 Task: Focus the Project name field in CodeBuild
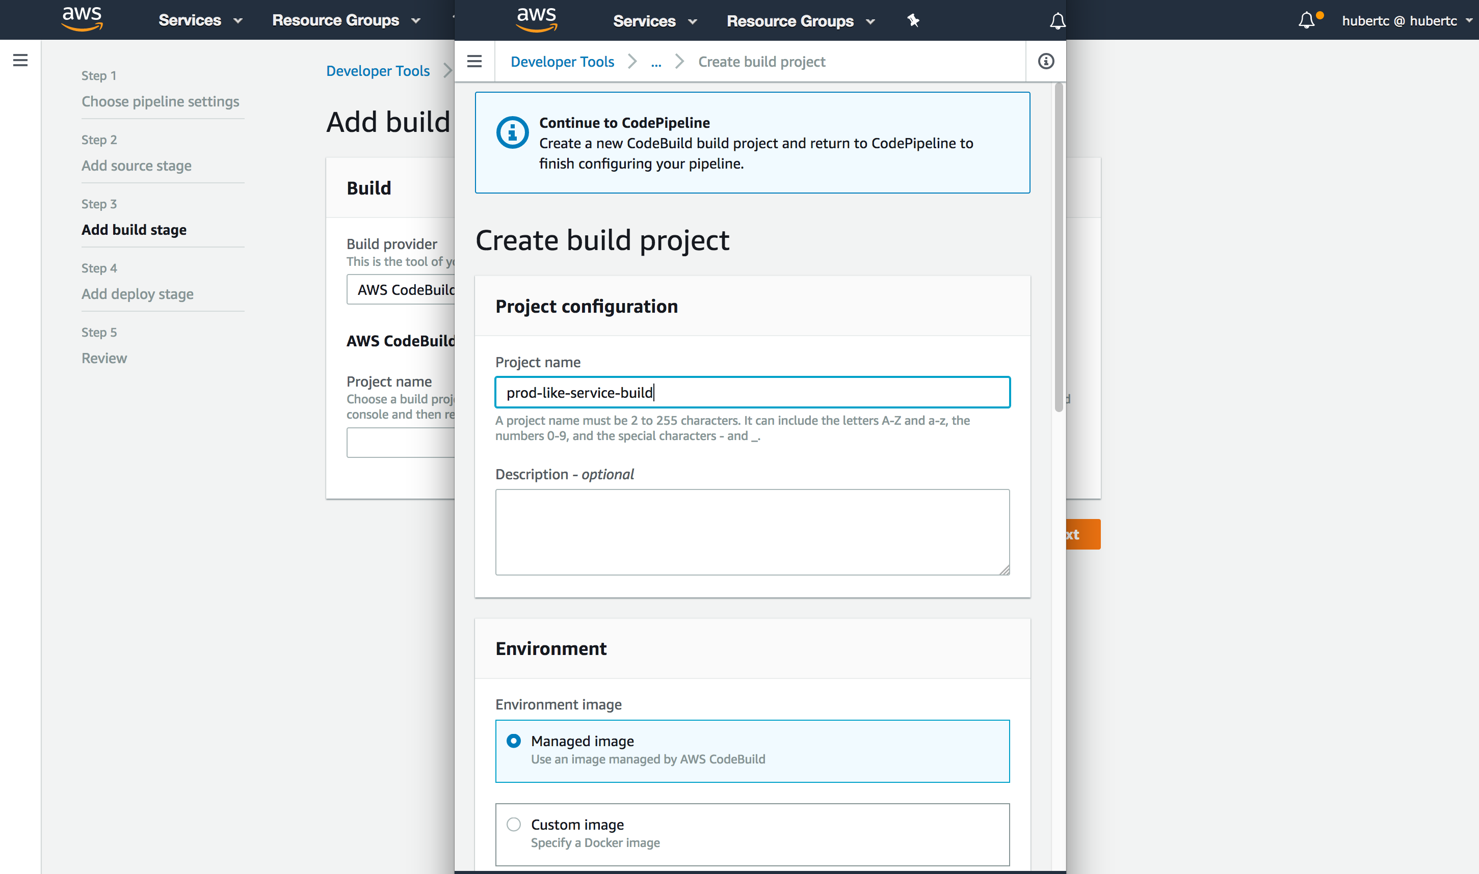coord(752,392)
